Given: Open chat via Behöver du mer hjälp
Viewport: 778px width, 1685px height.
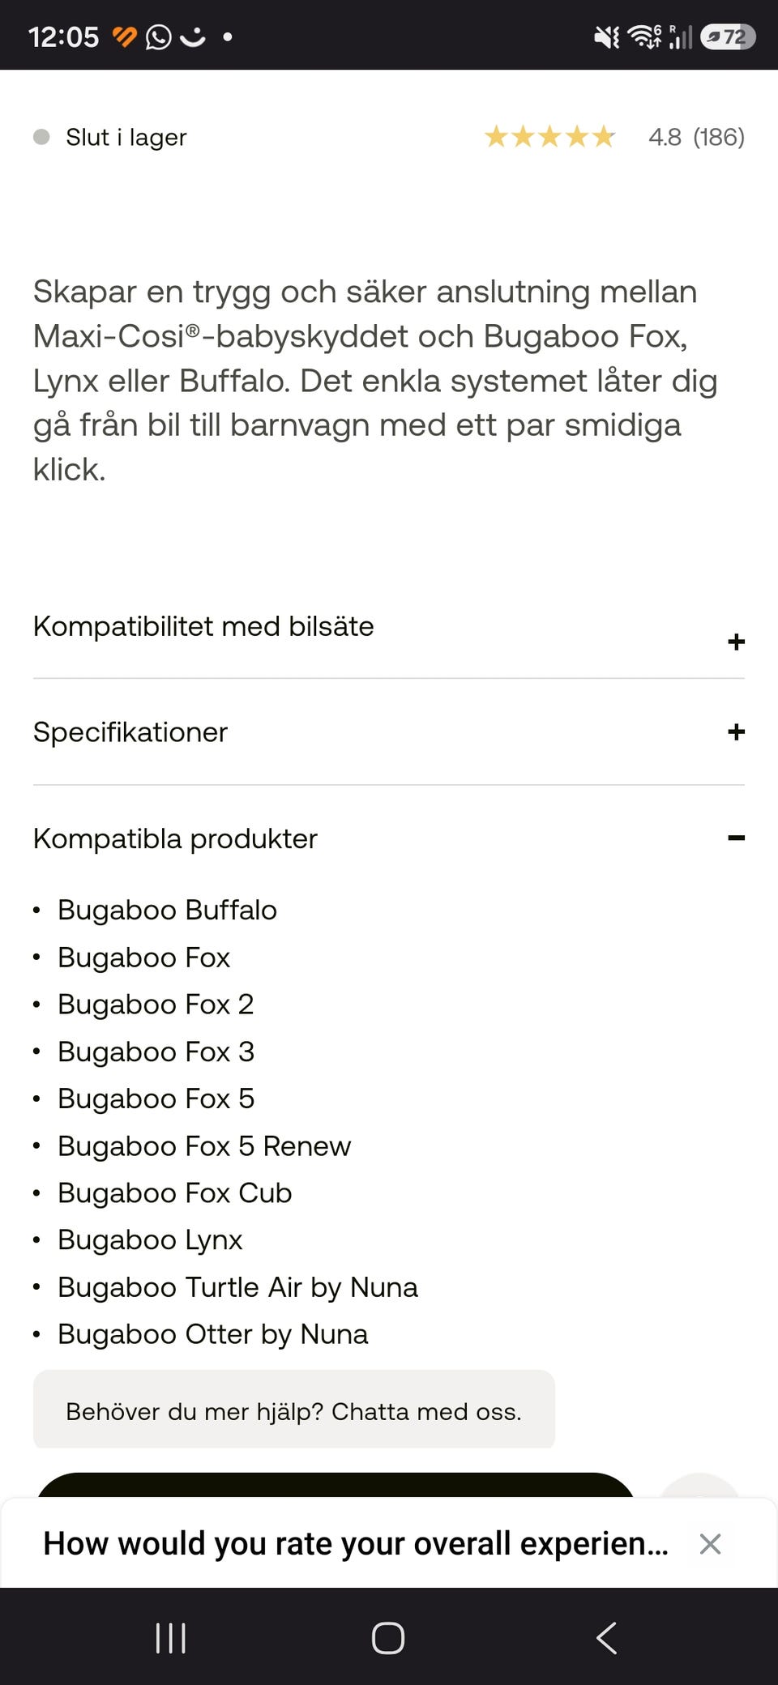Looking at the screenshot, I should click(x=294, y=1410).
